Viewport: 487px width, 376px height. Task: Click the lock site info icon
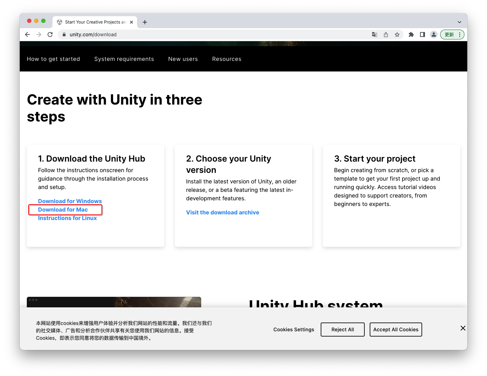[64, 35]
